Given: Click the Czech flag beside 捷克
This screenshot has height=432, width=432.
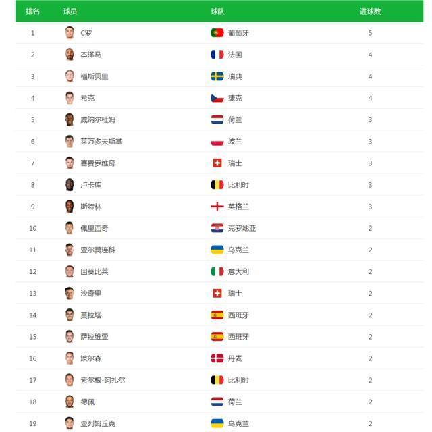Looking at the screenshot, I should coord(217,98).
